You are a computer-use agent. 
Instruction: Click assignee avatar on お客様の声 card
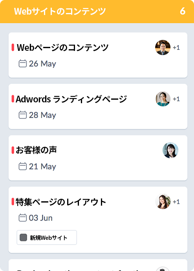[170, 150]
